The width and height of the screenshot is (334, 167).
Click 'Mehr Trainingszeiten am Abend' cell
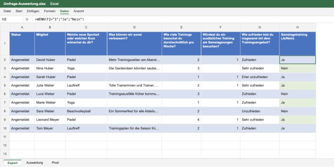point(134,60)
